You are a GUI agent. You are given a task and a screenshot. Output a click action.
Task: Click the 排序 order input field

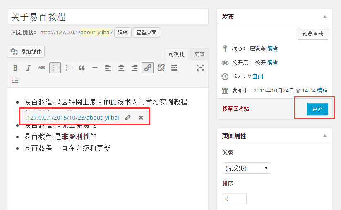234,199
